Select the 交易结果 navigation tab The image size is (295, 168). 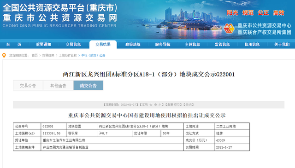click(103, 45)
